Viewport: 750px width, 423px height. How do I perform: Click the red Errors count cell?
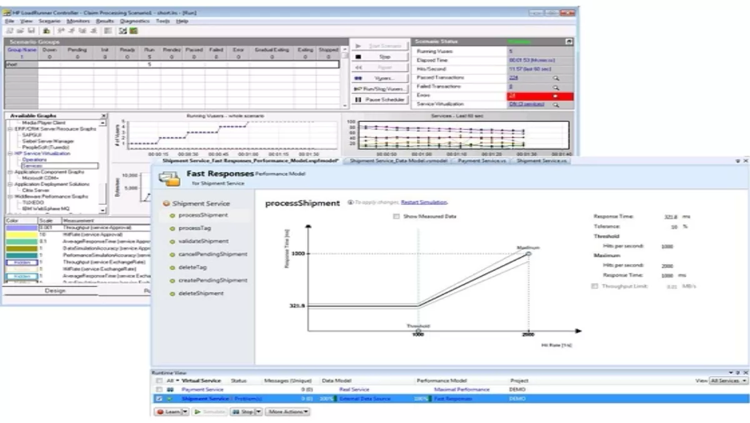pyautogui.click(x=540, y=96)
